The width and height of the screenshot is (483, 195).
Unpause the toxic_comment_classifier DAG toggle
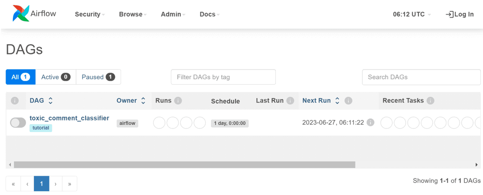pos(18,123)
